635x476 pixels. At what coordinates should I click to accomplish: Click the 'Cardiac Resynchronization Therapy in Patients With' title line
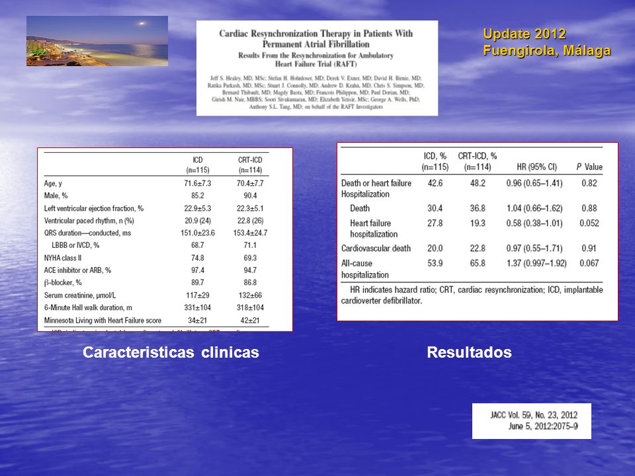click(316, 34)
